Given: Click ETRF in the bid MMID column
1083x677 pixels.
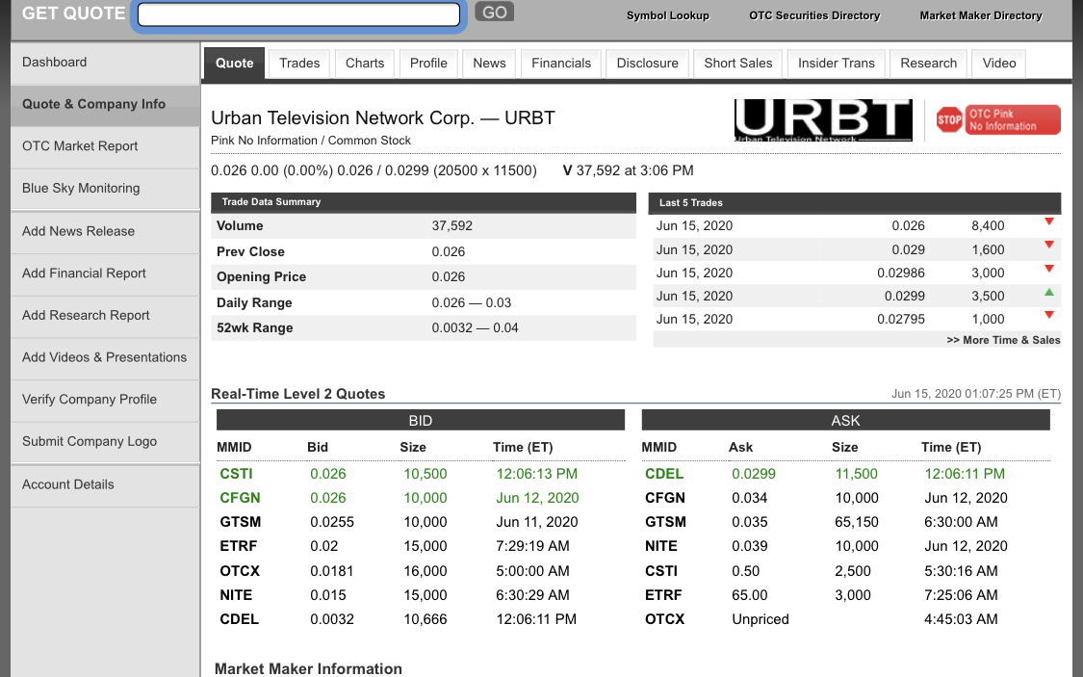Looking at the screenshot, I should point(239,546).
